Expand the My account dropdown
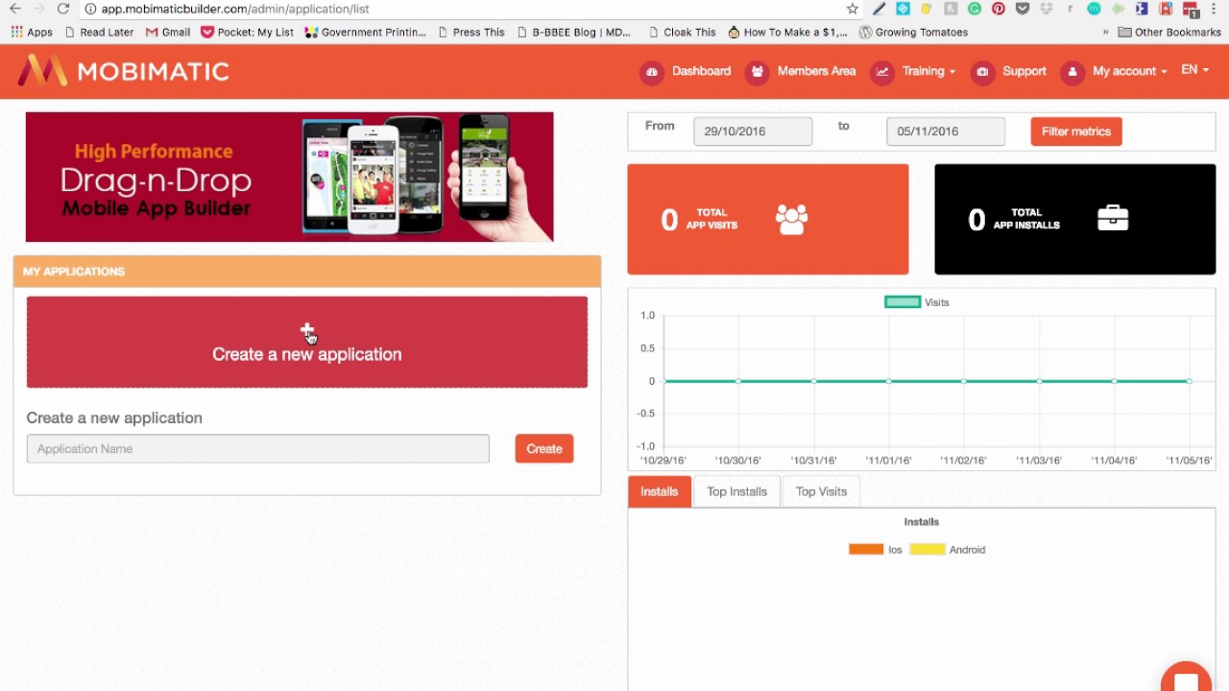Screen dimensions: 1229x691 click(x=1129, y=71)
